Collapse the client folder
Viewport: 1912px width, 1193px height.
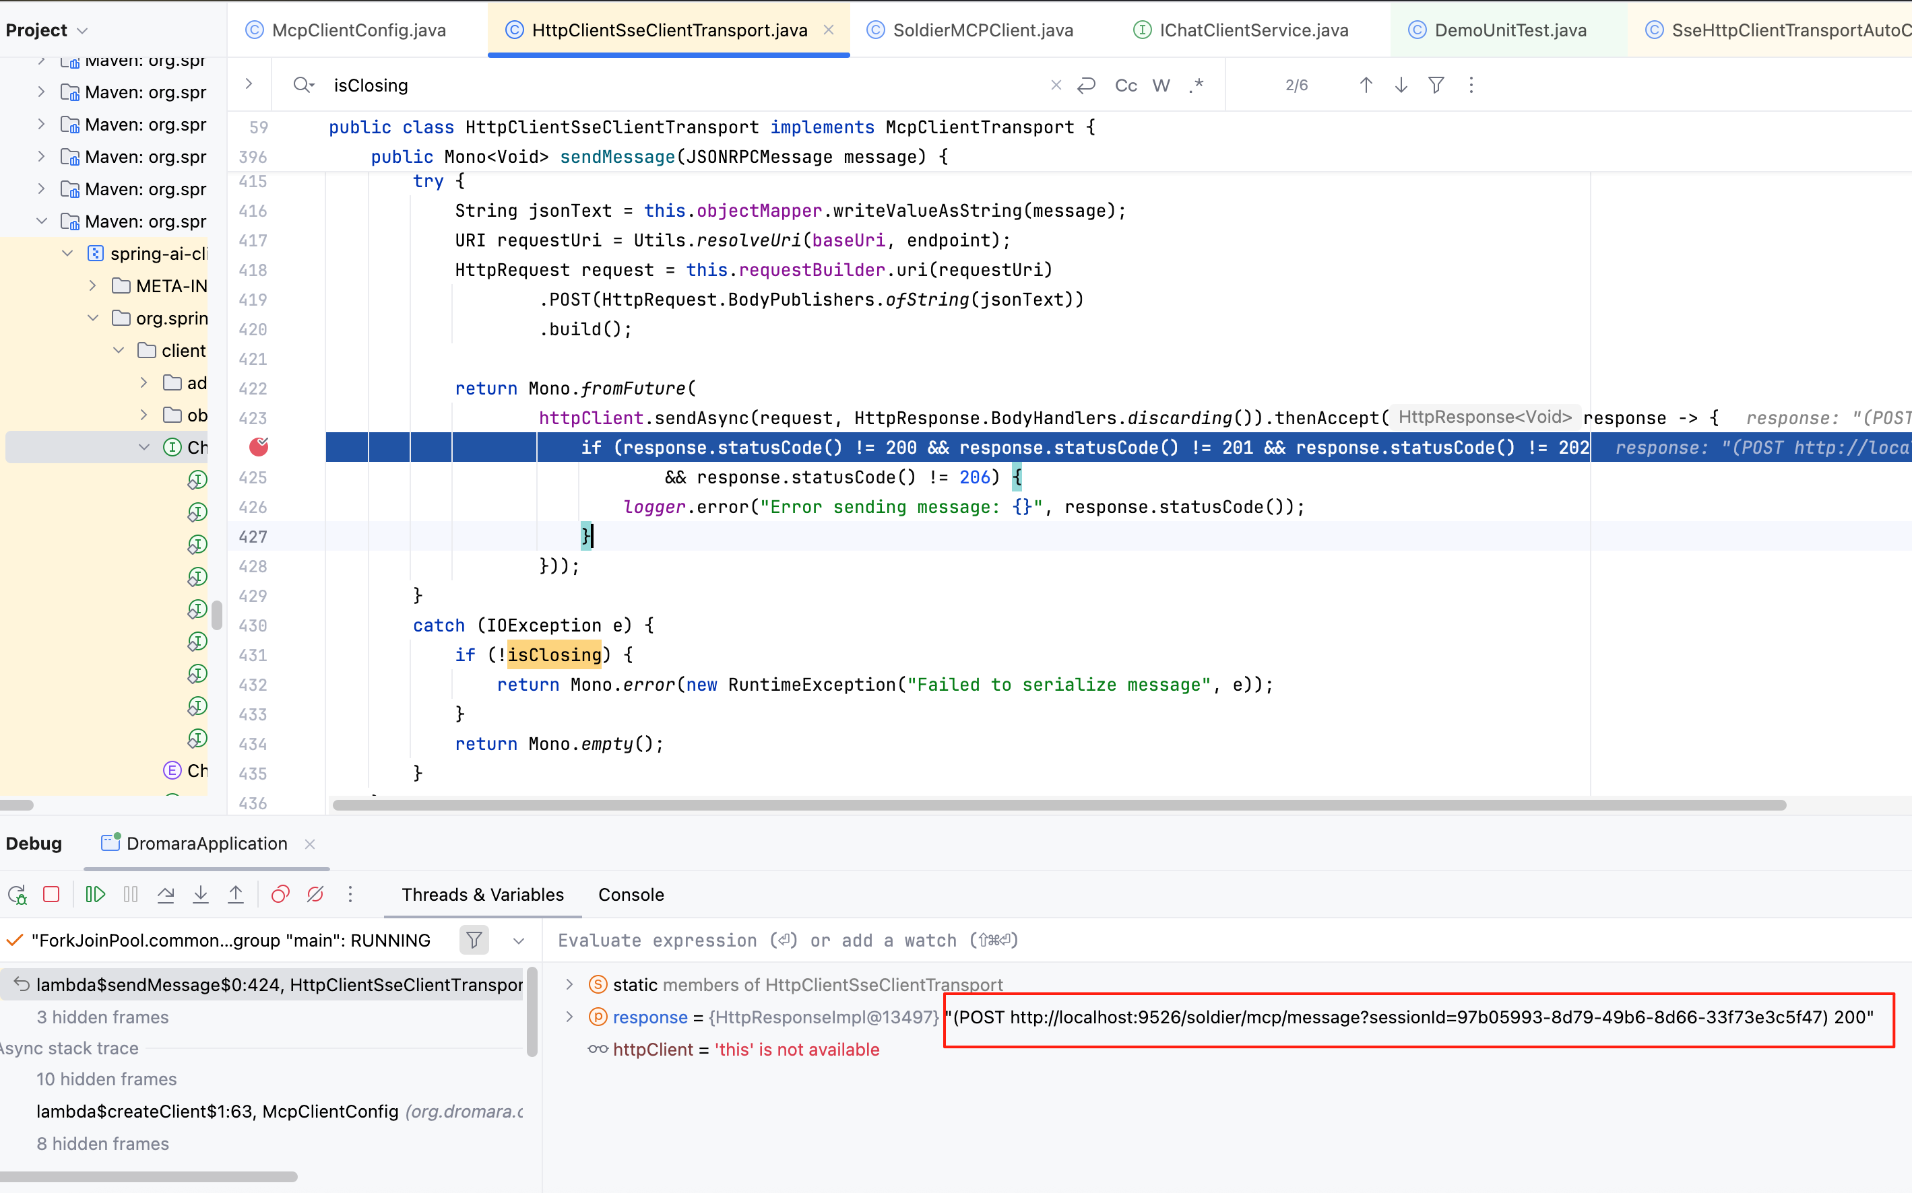coord(119,350)
